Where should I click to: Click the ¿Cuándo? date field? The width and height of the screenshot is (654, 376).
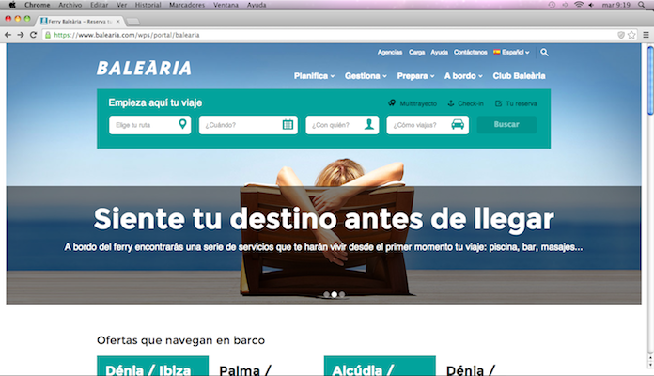click(248, 125)
